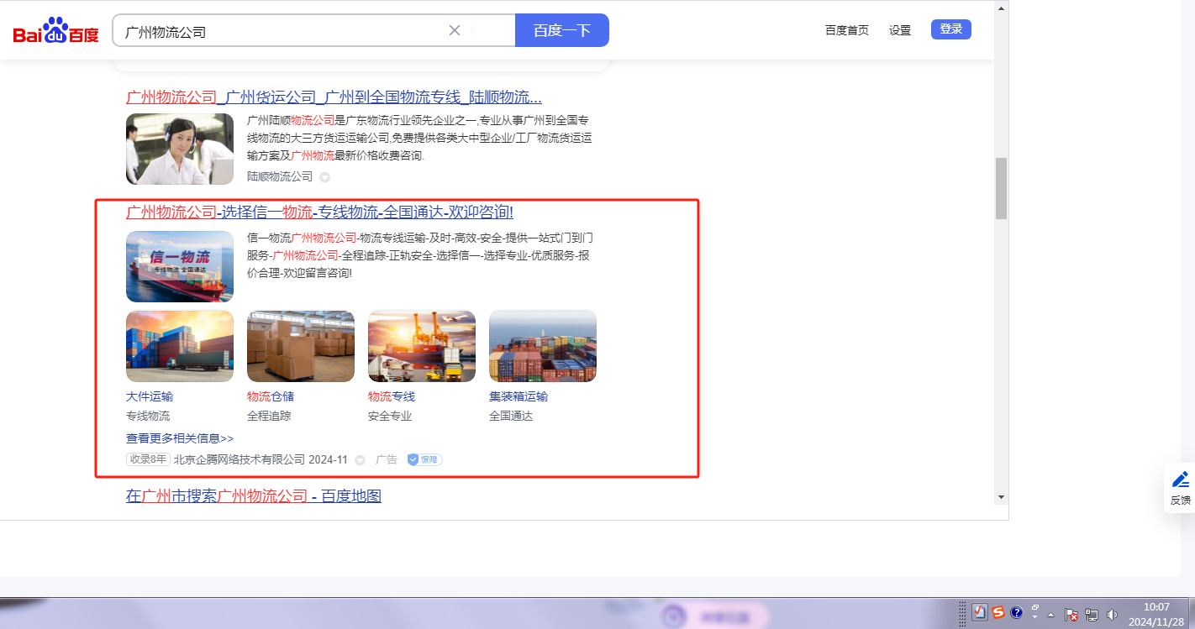Click the 登录 login button
The image size is (1195, 629).
[950, 29]
